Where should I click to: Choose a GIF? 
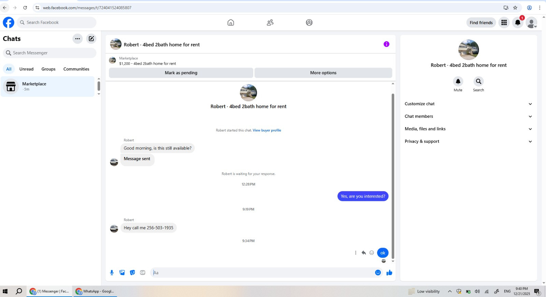[x=143, y=272]
